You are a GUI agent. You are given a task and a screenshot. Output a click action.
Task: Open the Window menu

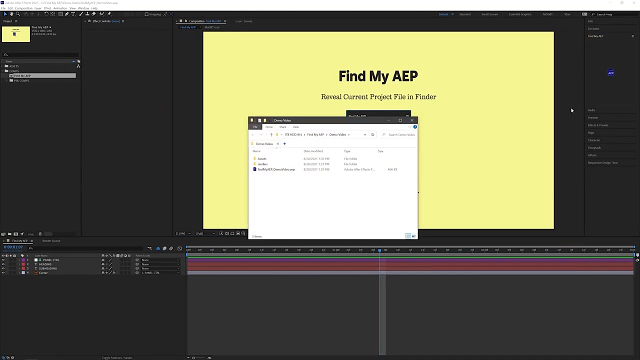click(x=83, y=8)
